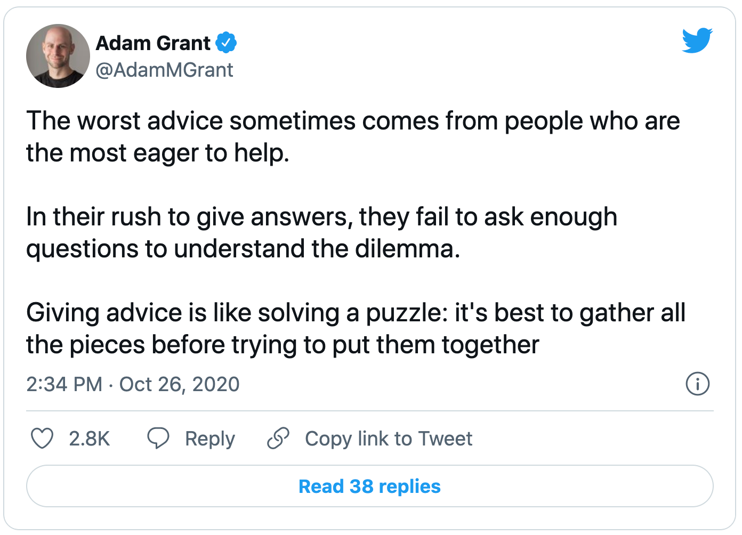Click the blue verified checkmark badge
This screenshot has height=535, width=742.
(226, 43)
